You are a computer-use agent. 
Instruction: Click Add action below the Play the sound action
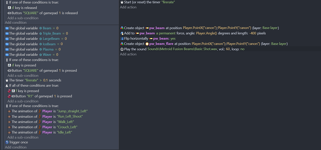pyautogui.click(x=128, y=54)
